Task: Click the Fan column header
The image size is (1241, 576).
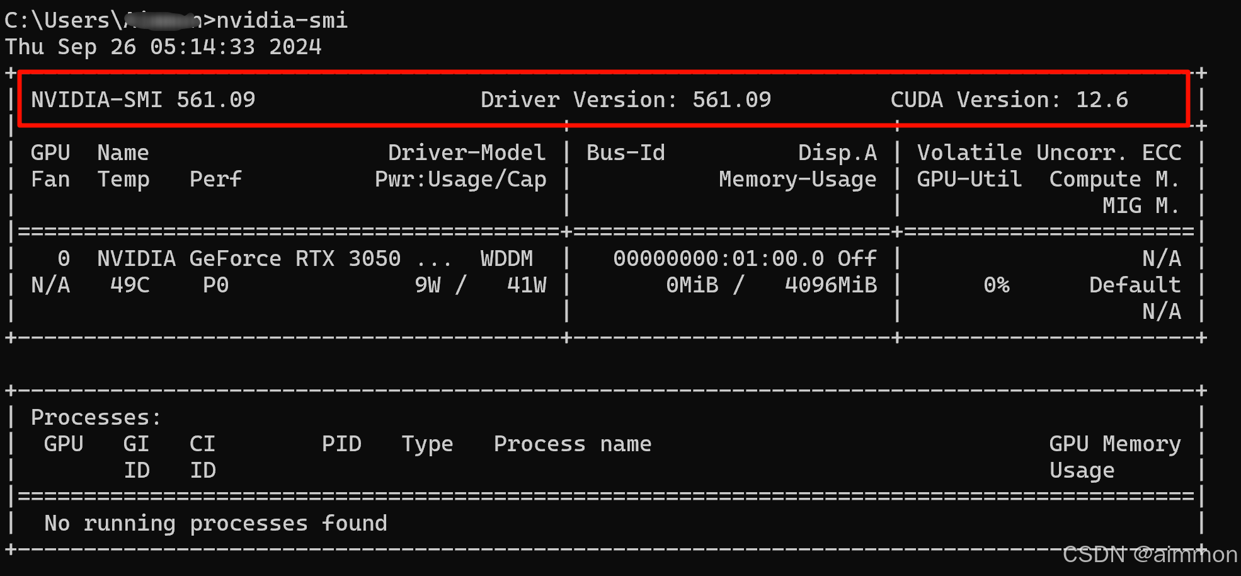Action: (x=50, y=179)
